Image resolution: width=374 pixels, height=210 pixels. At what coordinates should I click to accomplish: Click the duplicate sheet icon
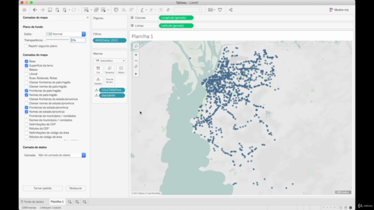point(96,10)
